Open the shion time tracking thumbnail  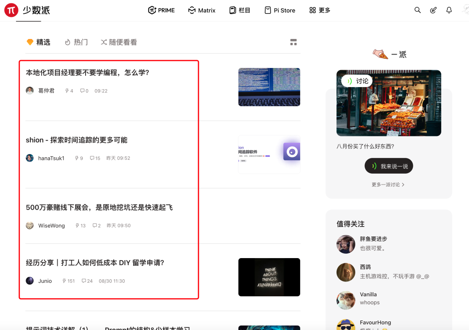pyautogui.click(x=269, y=154)
